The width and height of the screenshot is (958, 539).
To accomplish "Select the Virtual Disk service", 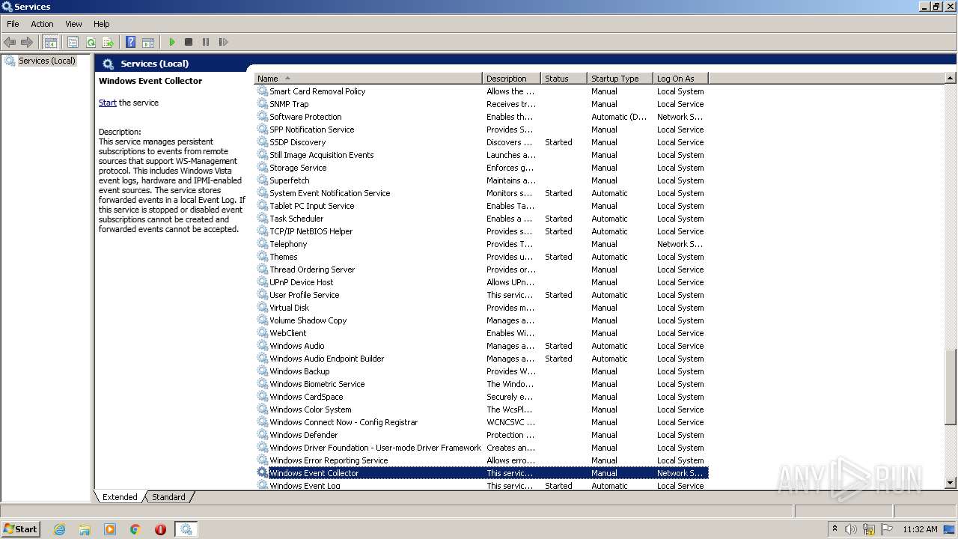I will (481, 308).
